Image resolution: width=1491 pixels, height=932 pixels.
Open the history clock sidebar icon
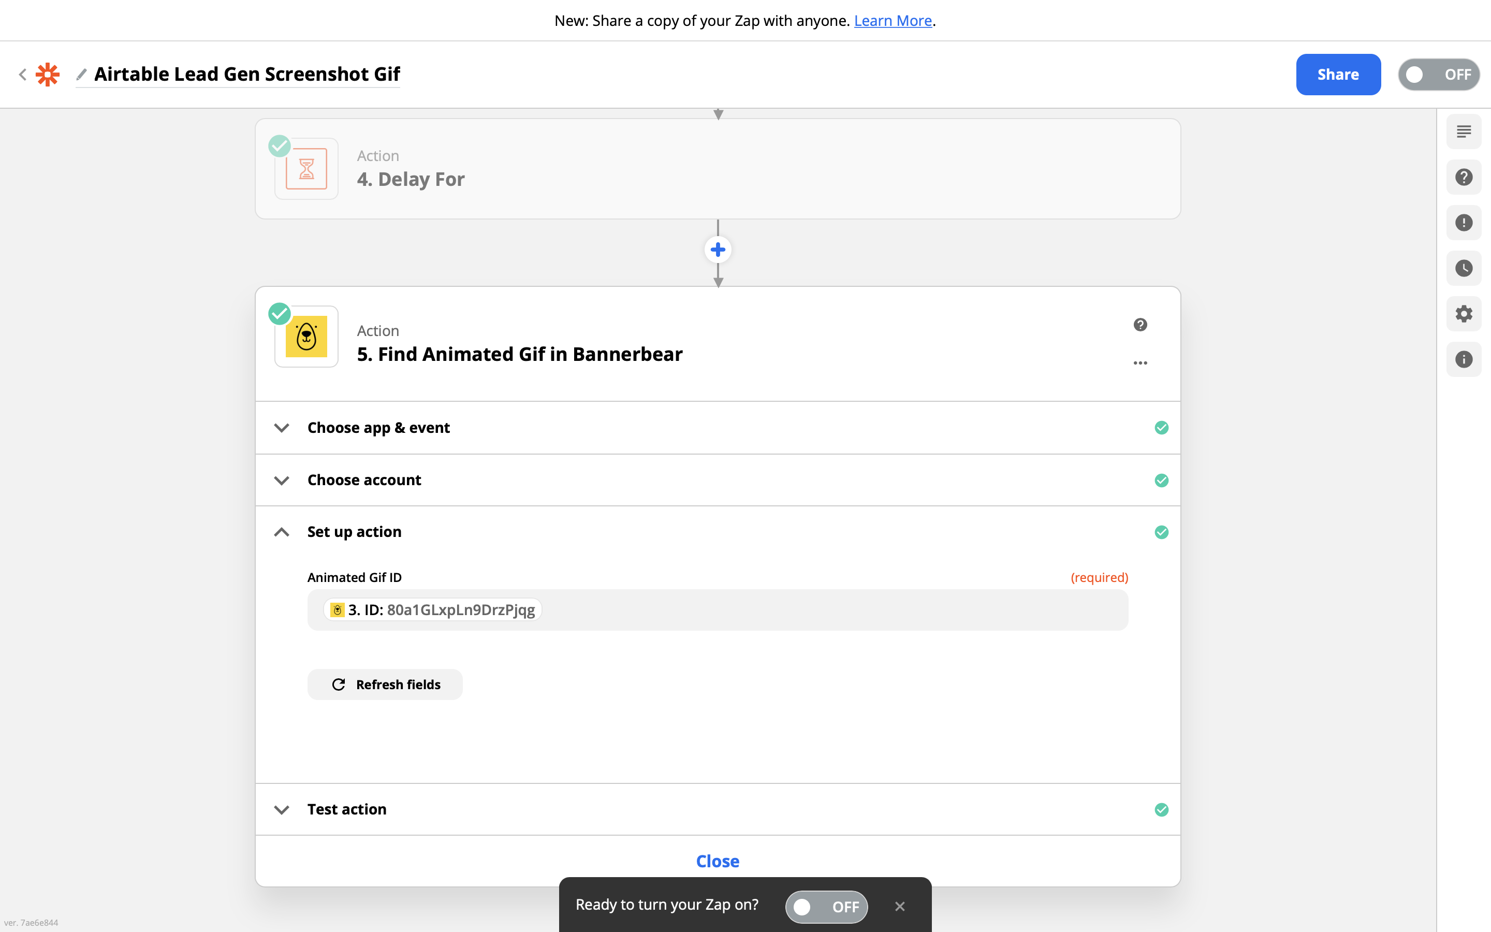[x=1463, y=268]
